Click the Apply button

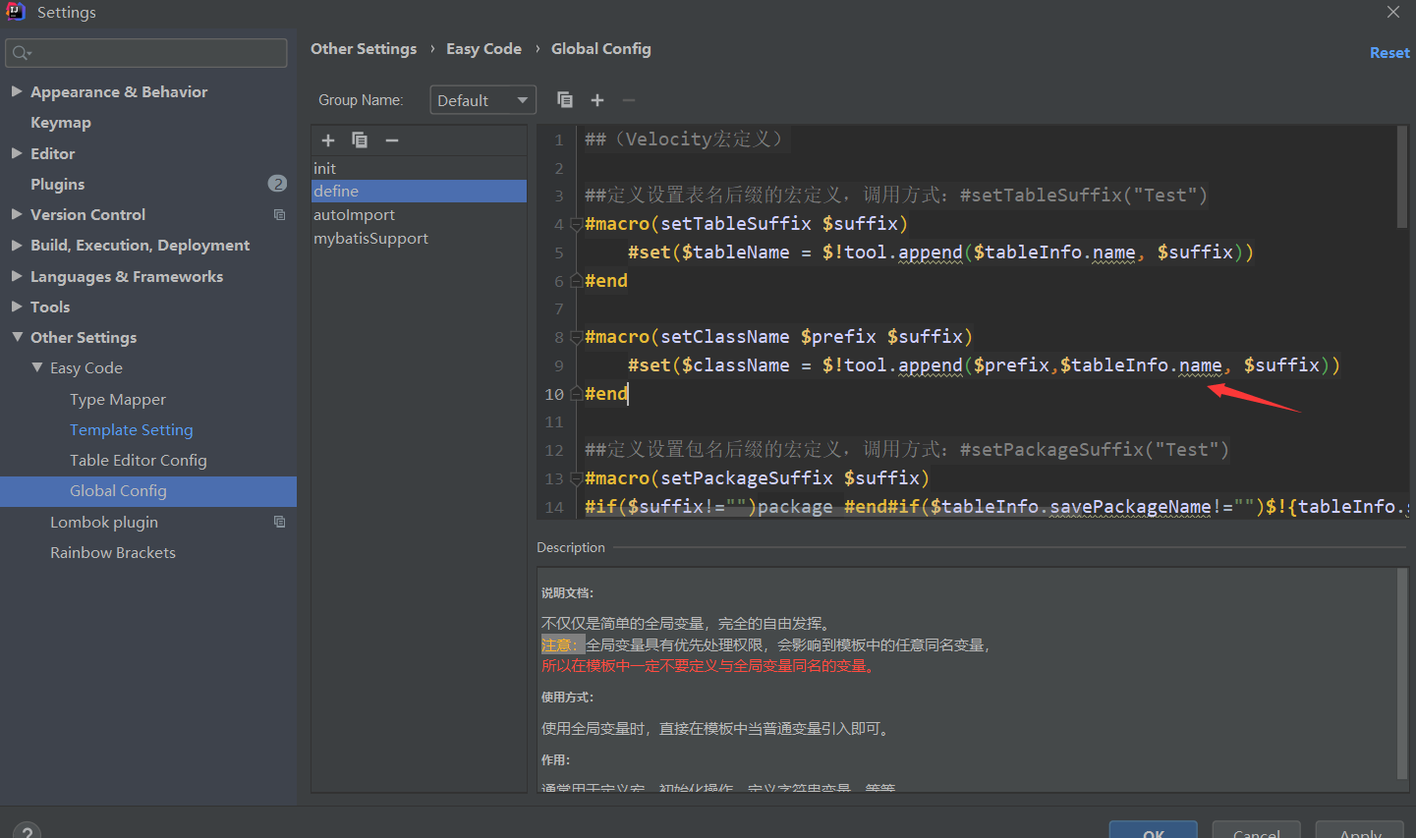1360,830
